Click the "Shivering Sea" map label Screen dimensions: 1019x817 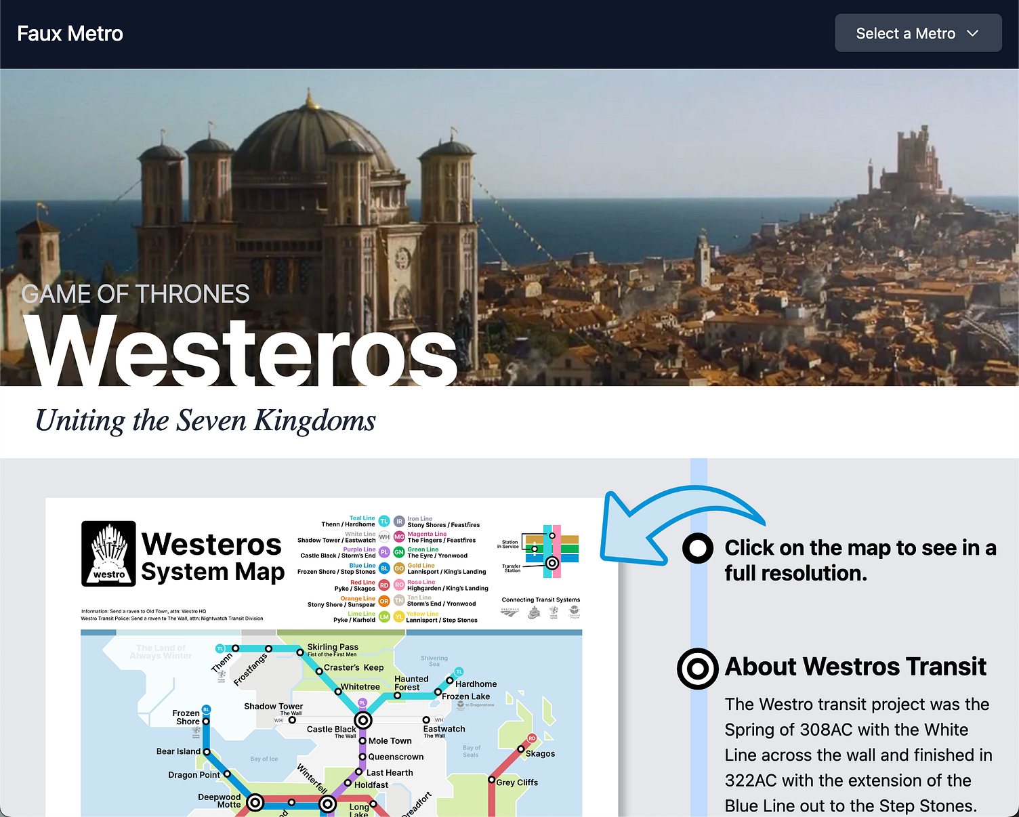point(434,661)
